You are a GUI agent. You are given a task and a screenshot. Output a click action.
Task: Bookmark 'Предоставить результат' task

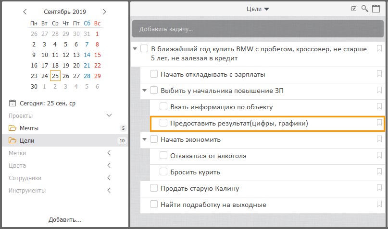click(x=379, y=123)
